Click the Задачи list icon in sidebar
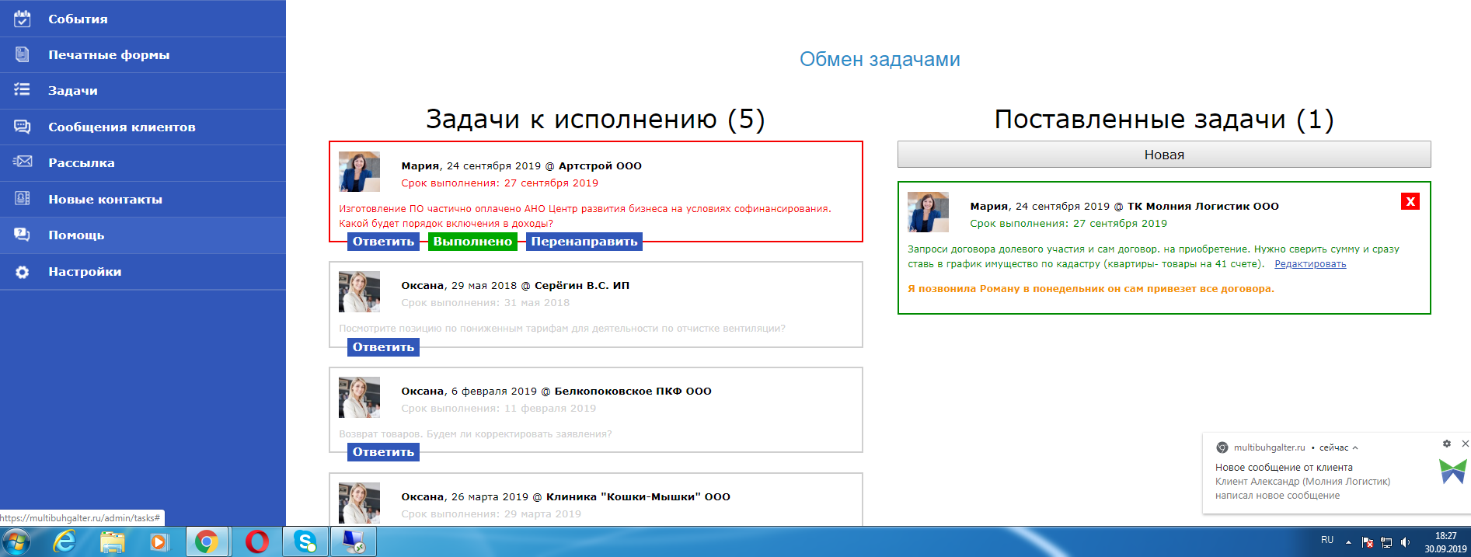Screen dimensions: 1471x557 (x=23, y=90)
